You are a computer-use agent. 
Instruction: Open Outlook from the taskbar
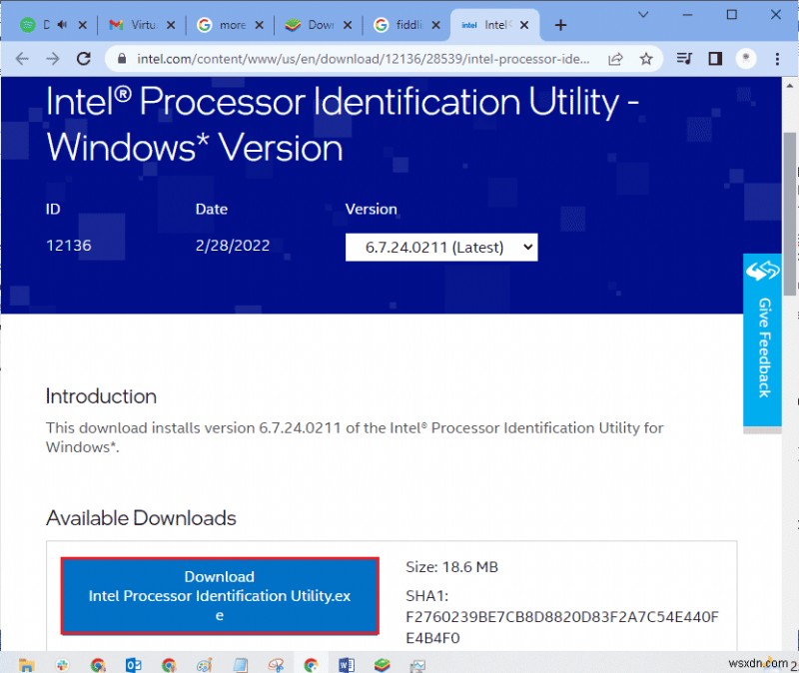tap(134, 665)
